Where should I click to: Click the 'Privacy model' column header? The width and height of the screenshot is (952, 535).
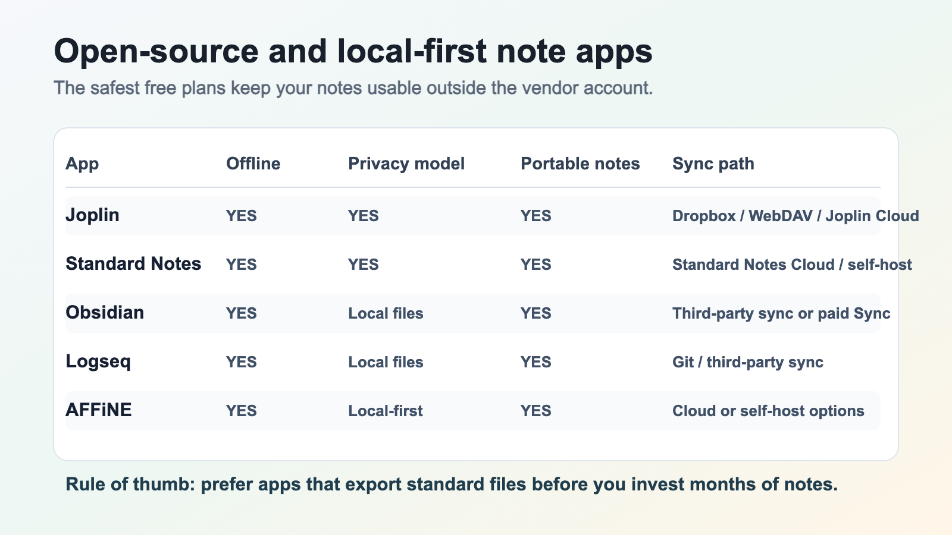[x=406, y=164]
